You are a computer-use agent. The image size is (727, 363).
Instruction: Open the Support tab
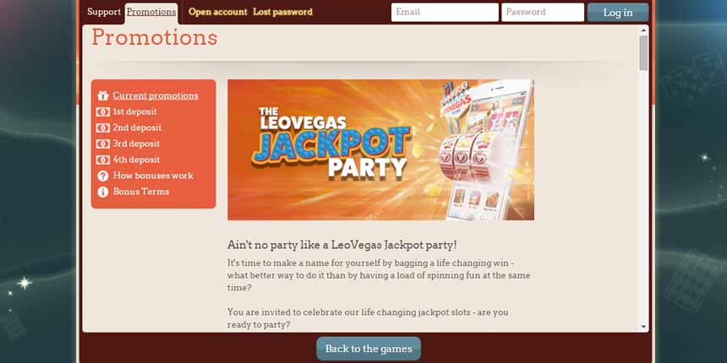coord(104,12)
